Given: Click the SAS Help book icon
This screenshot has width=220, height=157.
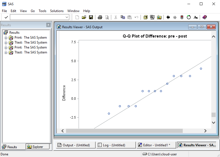Looking at the screenshot, I should (x=205, y=17).
